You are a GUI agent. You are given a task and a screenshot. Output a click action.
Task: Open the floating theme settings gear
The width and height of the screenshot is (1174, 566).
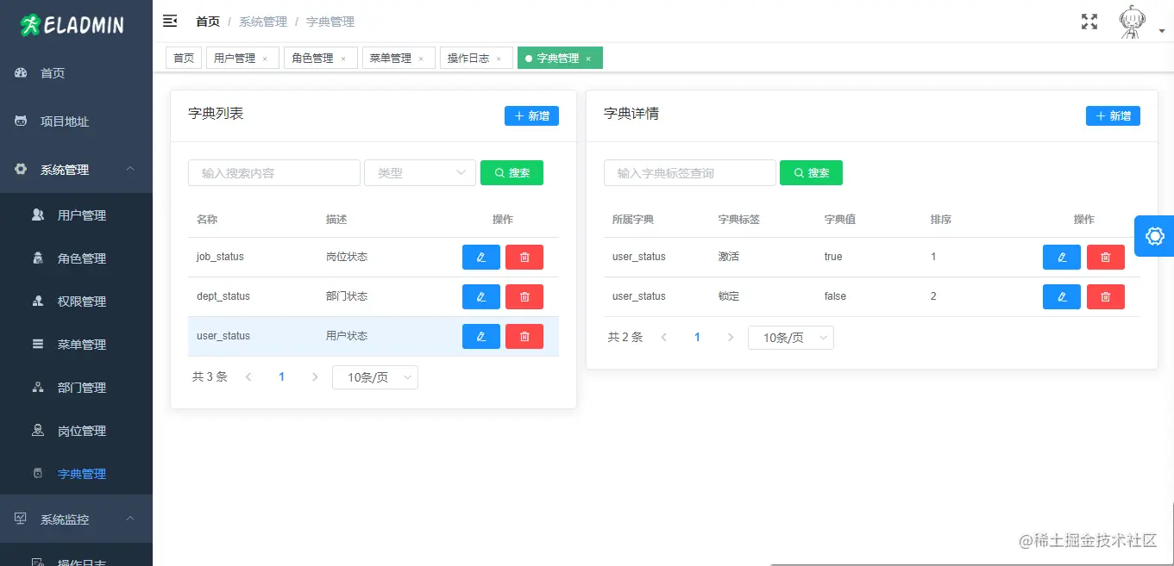[x=1154, y=235]
